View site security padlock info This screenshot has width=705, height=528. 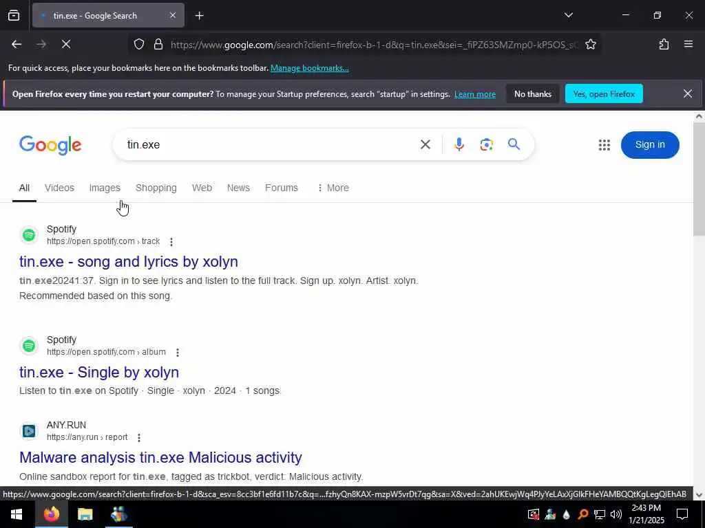[x=158, y=45]
